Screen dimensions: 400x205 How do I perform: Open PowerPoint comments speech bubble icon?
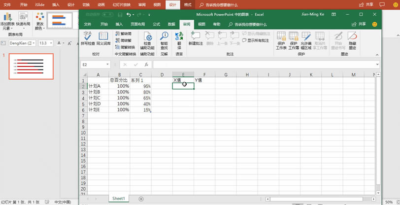point(382,4)
